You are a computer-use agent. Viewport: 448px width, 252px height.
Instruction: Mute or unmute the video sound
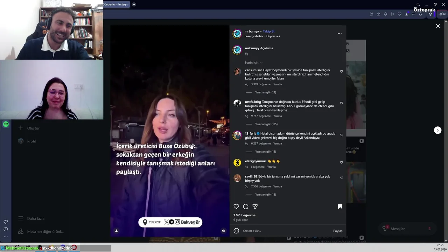(x=223, y=231)
